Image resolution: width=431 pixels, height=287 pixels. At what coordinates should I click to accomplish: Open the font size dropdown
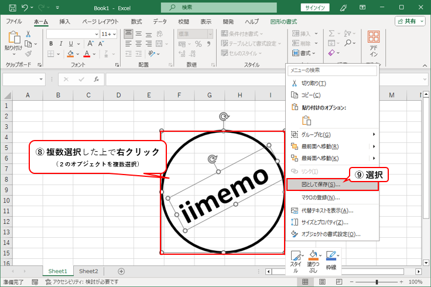point(114,35)
